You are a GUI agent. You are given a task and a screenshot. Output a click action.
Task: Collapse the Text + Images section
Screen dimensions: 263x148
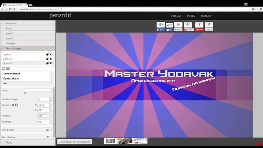click(x=28, y=49)
